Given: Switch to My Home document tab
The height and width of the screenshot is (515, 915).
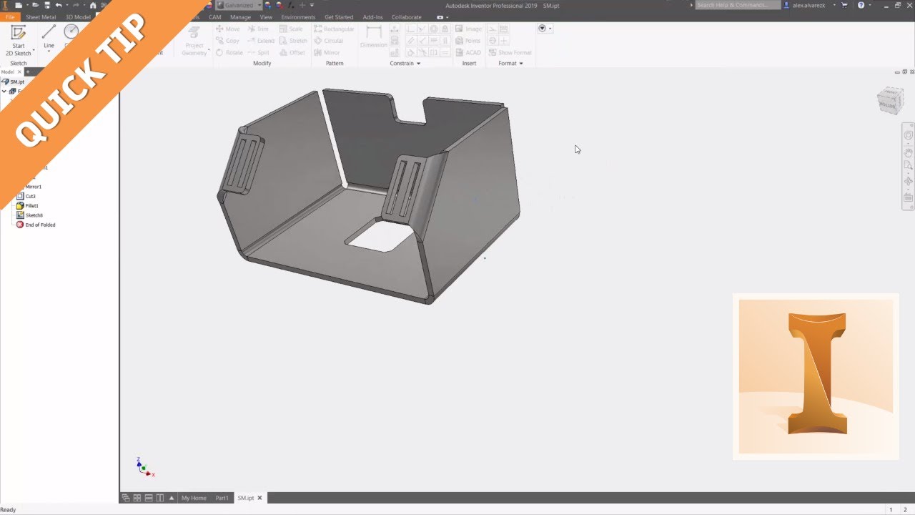Looking at the screenshot, I should tap(194, 498).
